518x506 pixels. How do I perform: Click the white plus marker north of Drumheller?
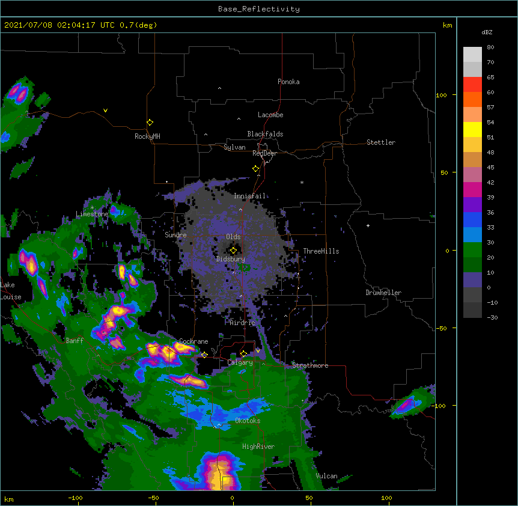point(368,225)
